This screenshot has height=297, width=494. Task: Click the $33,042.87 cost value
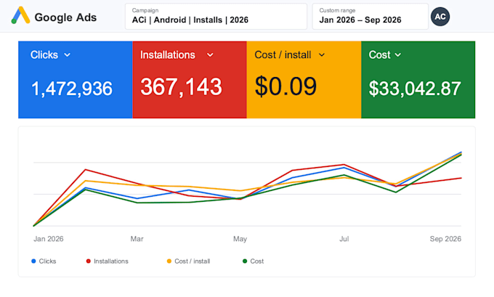coord(415,89)
